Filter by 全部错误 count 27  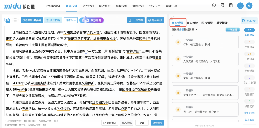tap(249, 32)
